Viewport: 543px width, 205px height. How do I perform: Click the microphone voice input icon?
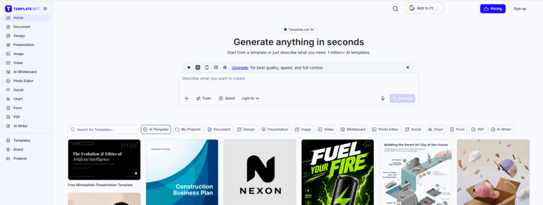tap(383, 98)
